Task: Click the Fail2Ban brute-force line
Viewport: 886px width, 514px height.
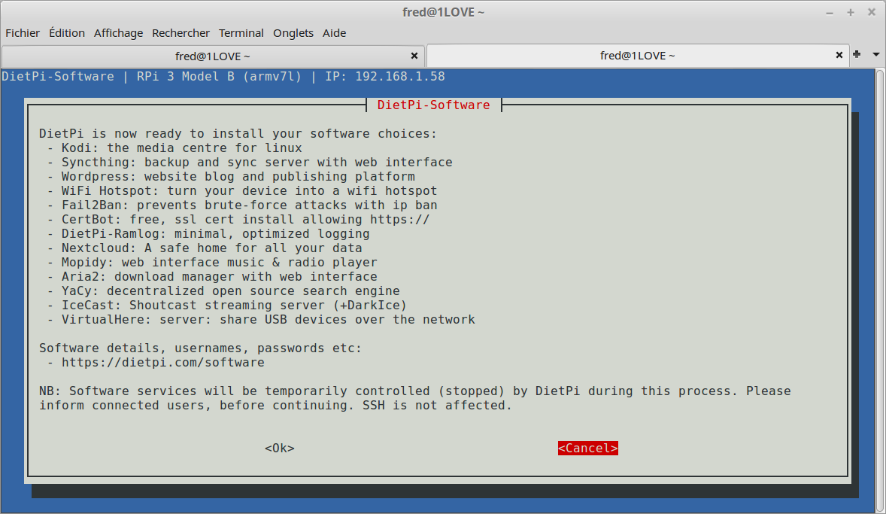Action: [242, 205]
